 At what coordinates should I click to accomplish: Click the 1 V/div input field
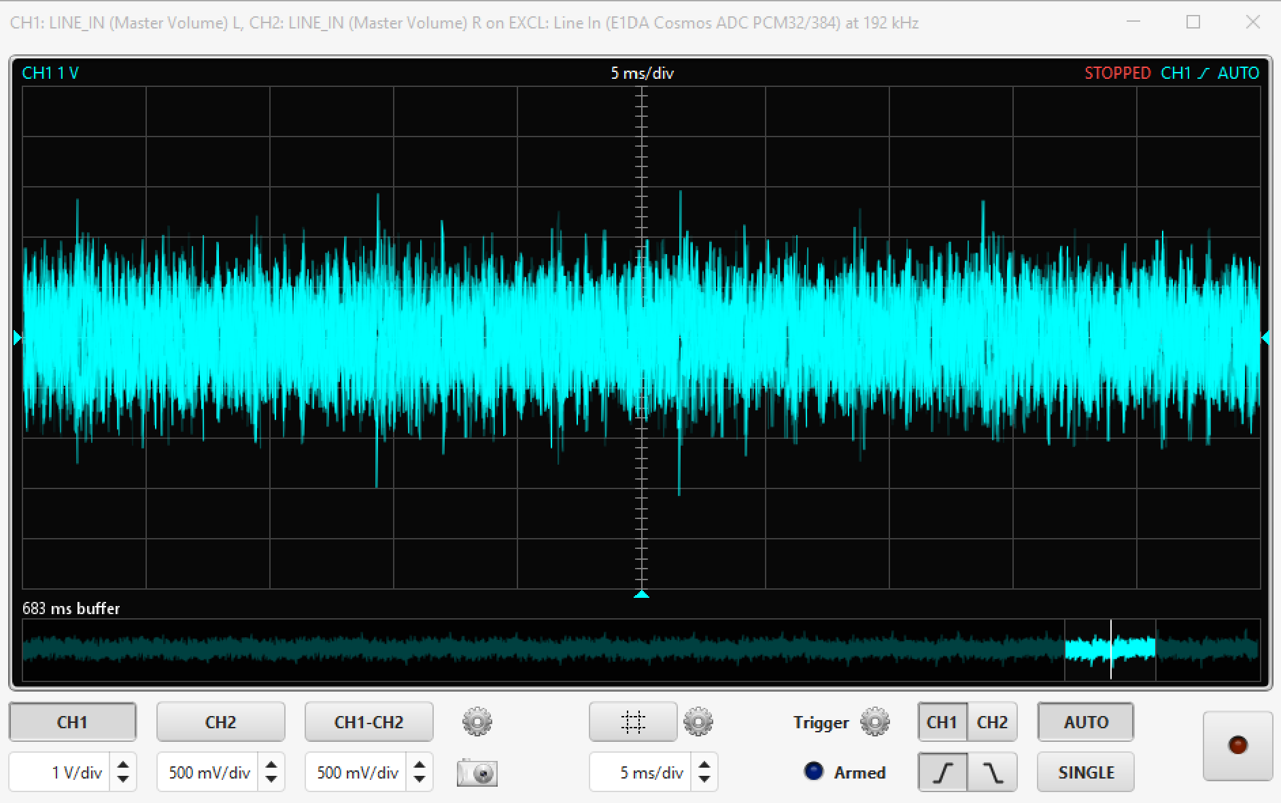point(61,772)
